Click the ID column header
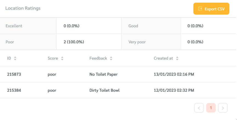Viewport: 237px width, 120px height. (9, 58)
